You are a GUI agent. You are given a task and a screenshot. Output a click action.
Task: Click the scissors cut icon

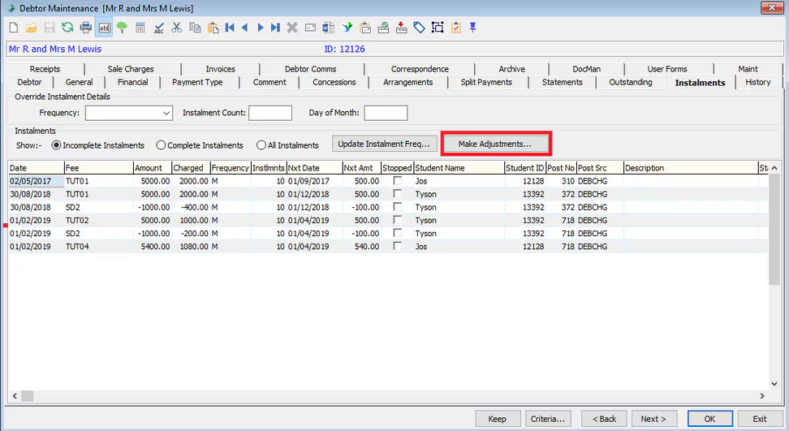177,28
